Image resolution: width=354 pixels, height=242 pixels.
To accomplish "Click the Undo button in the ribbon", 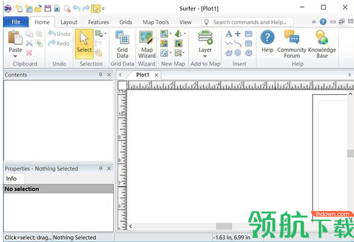I will (x=60, y=34).
